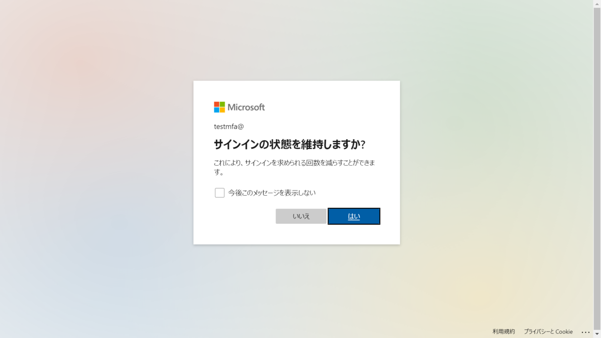Open the three-dots more options footer icon
The height and width of the screenshot is (338, 601).
(585, 332)
